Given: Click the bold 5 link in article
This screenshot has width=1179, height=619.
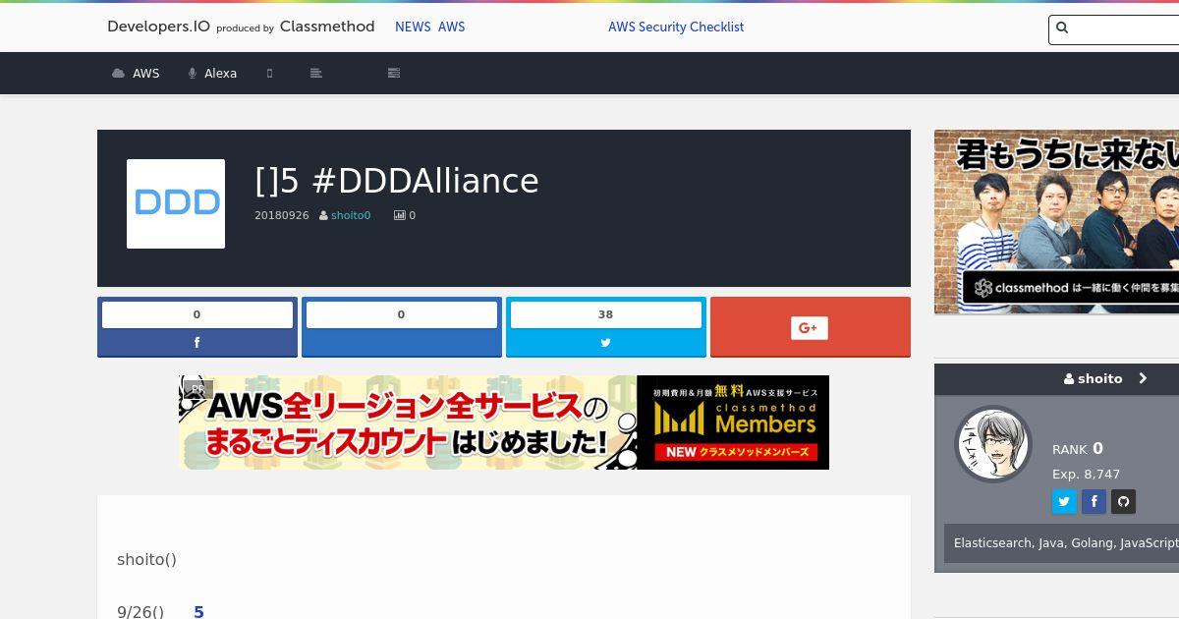Looking at the screenshot, I should point(199,612).
